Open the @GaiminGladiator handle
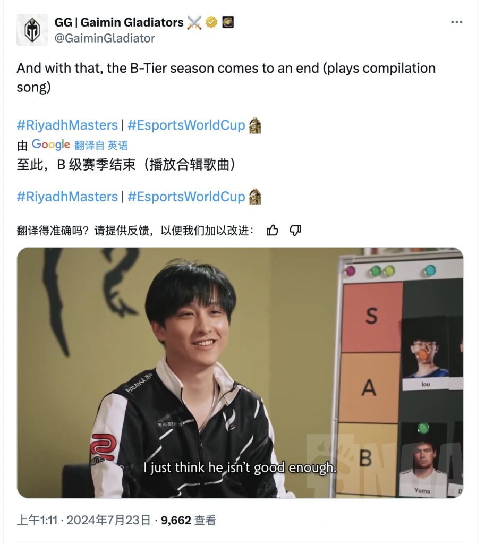Viewport: 485px width, 544px height. [x=105, y=38]
